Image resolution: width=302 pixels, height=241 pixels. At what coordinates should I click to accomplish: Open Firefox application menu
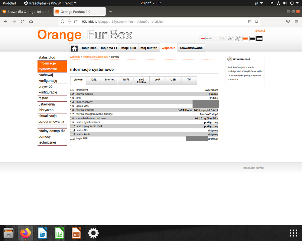[296, 22]
